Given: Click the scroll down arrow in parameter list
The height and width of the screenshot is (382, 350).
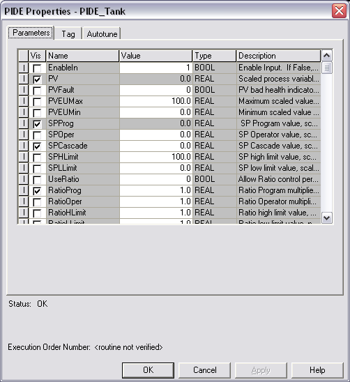Looking at the screenshot, I should pos(326,217).
